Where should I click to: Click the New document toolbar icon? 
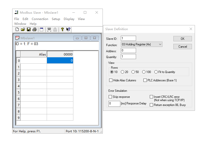[17, 30]
